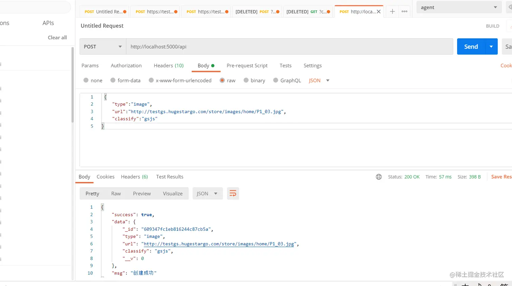Open the tab options ellipsis menu
The image size is (512, 286).
(404, 12)
